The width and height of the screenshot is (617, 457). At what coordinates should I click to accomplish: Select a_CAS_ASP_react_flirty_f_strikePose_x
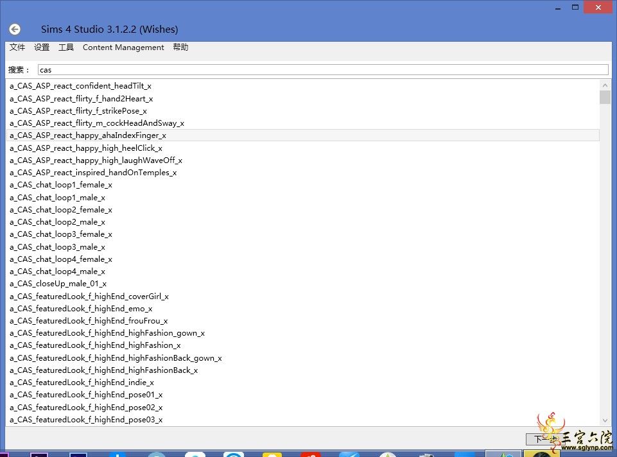pos(302,110)
